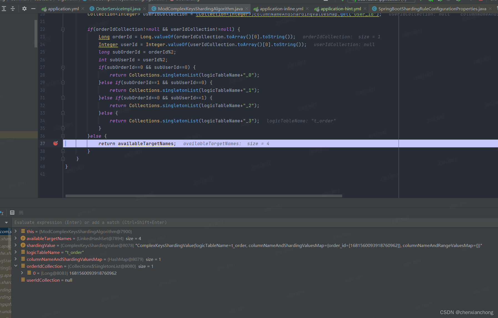This screenshot has width=498, height=318.
Task: Close the OrderServiceImpl.java tab
Action: click(x=144, y=9)
